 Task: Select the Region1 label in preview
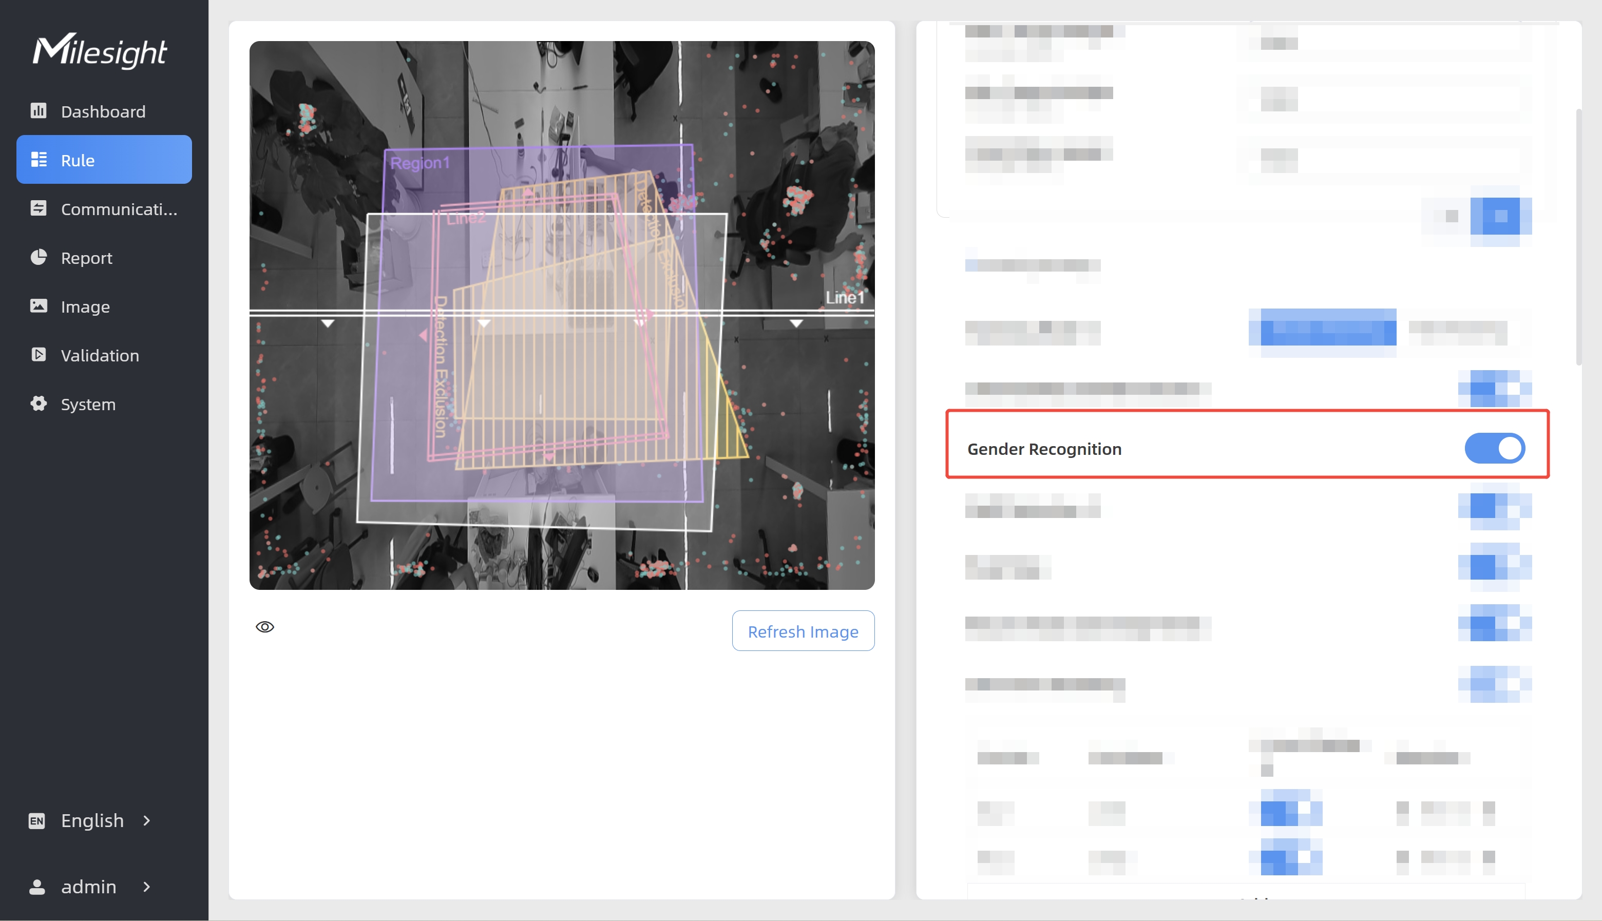pos(420,163)
